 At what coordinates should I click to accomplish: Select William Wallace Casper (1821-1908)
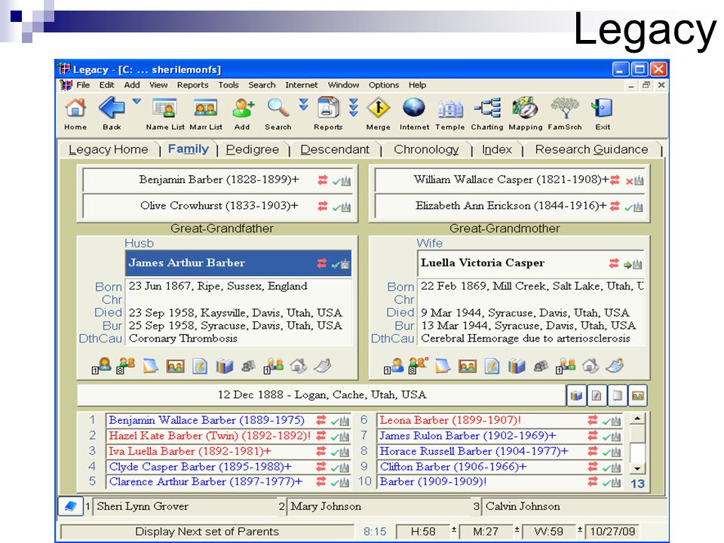[x=511, y=179]
